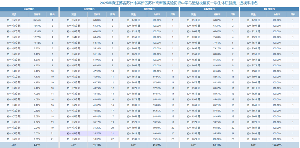Click the 82.41% total in 近视率 table
The width and height of the screenshot is (300, 148).
(x=217, y=145)
